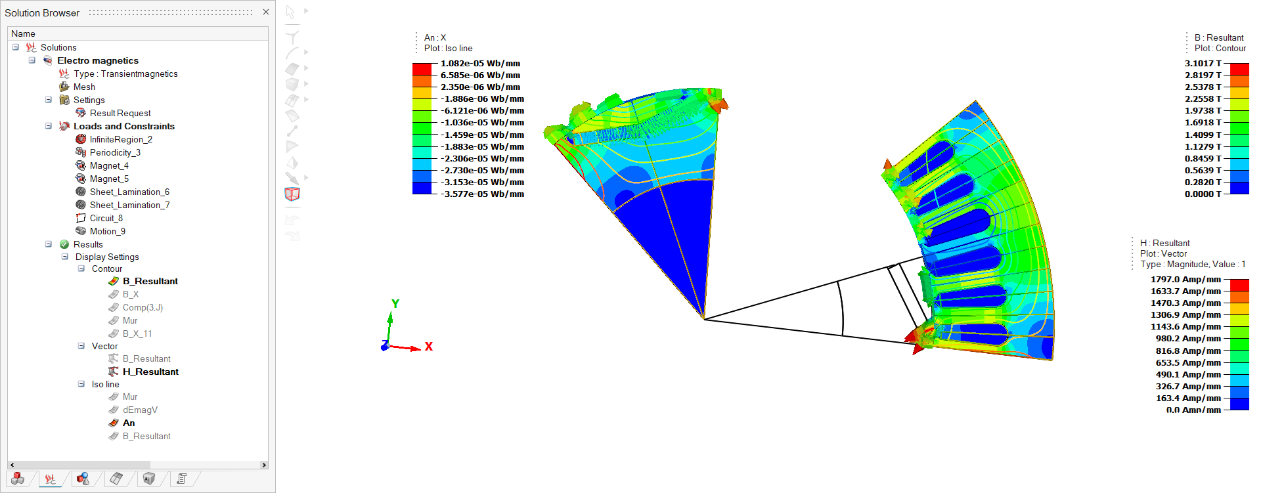Click the Periodicity_3 constraint icon

tap(81, 152)
